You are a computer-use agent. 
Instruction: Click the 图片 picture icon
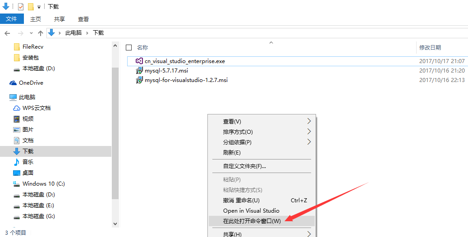pyautogui.click(x=17, y=130)
